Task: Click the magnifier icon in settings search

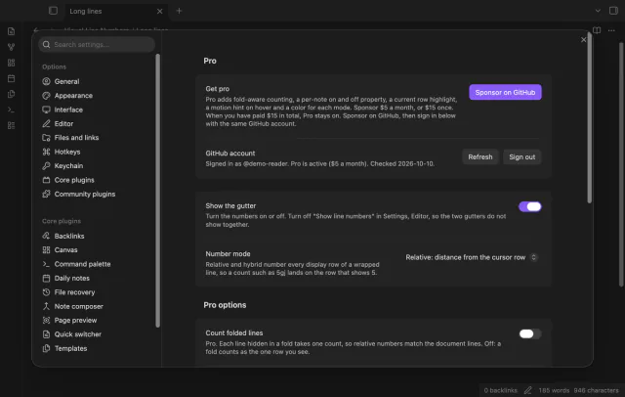Action: pos(46,44)
